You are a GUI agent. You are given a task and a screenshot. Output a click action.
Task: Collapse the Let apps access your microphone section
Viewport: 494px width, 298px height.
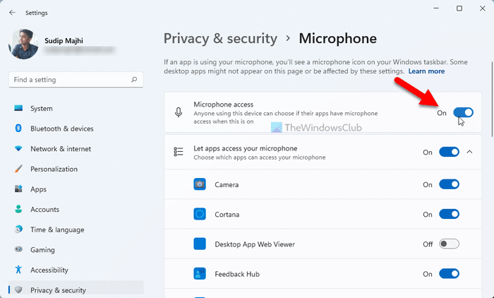tap(470, 152)
